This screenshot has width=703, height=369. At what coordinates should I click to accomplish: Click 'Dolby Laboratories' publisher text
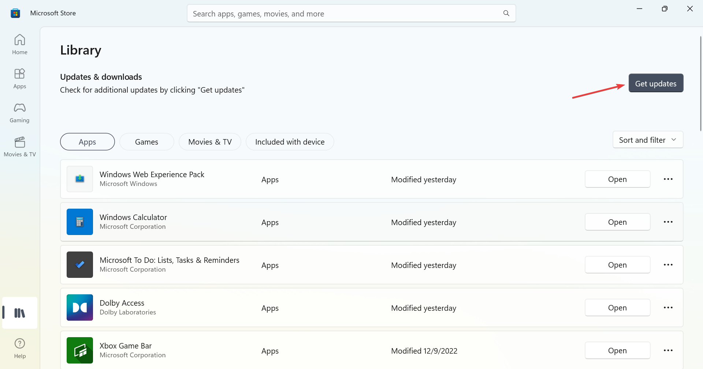point(128,312)
